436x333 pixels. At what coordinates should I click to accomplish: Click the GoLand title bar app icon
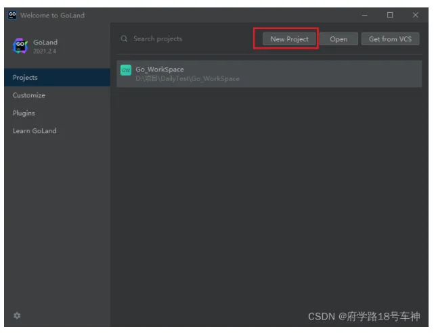pyautogui.click(x=12, y=15)
